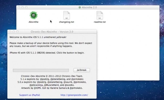
Task: Select the 'readme.txt' file name label
Action: click(x=100, y=22)
